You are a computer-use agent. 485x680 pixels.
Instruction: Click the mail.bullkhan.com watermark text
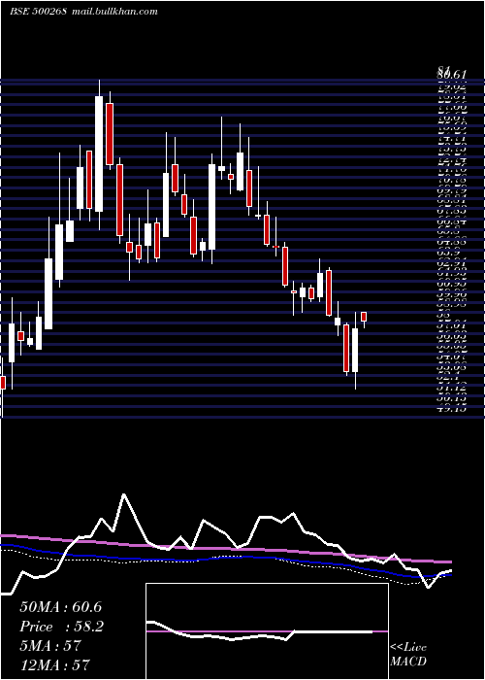pyautogui.click(x=113, y=12)
